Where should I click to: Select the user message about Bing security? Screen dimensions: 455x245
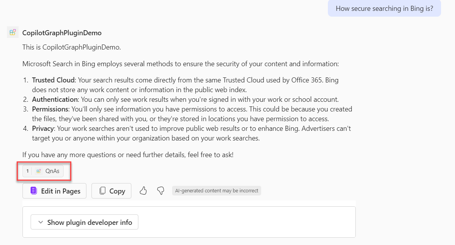(384, 9)
